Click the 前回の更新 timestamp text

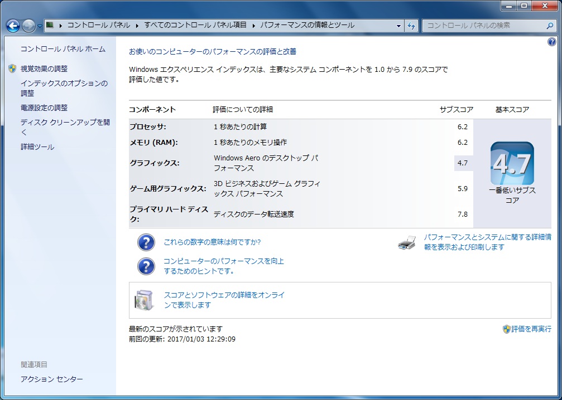pyautogui.click(x=182, y=339)
